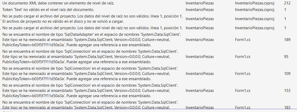Screen dimensions: 297x112
Task: Select the SqlConnection error description for line 95
Action: (90, 57)
